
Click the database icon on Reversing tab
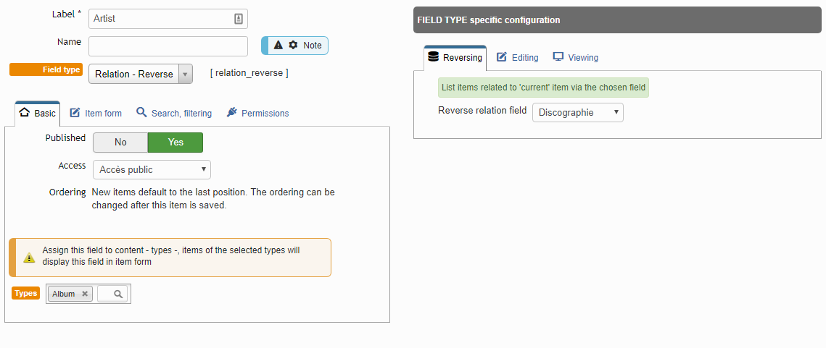pyautogui.click(x=433, y=56)
